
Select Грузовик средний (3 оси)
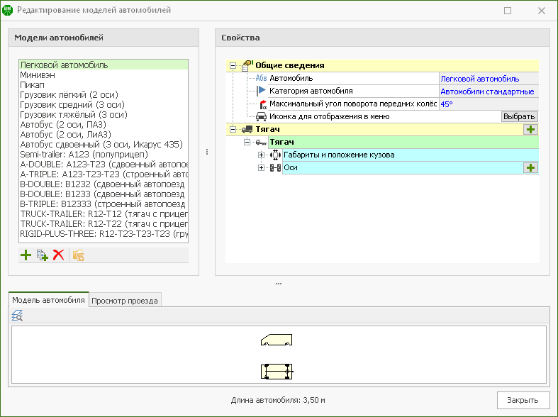tap(104, 105)
